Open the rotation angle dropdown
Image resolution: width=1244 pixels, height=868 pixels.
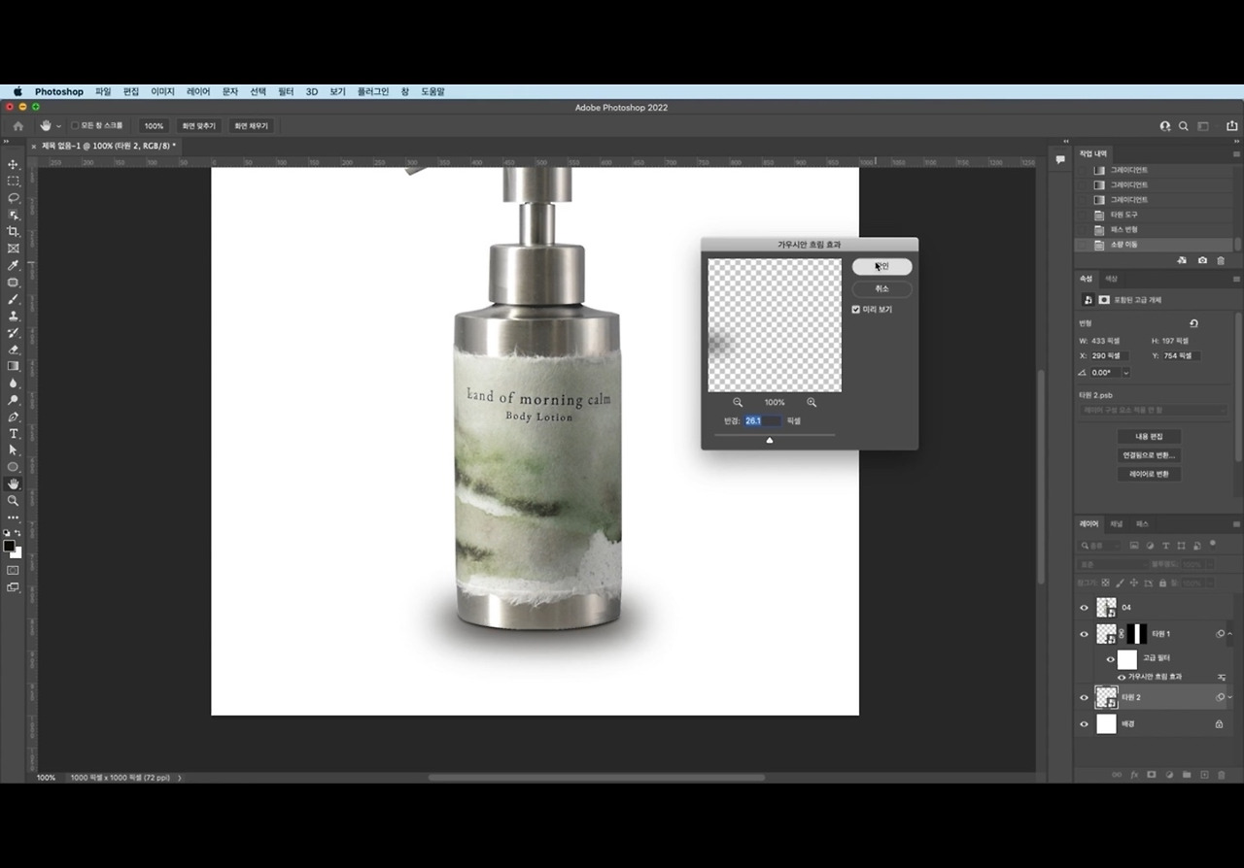[x=1125, y=373]
